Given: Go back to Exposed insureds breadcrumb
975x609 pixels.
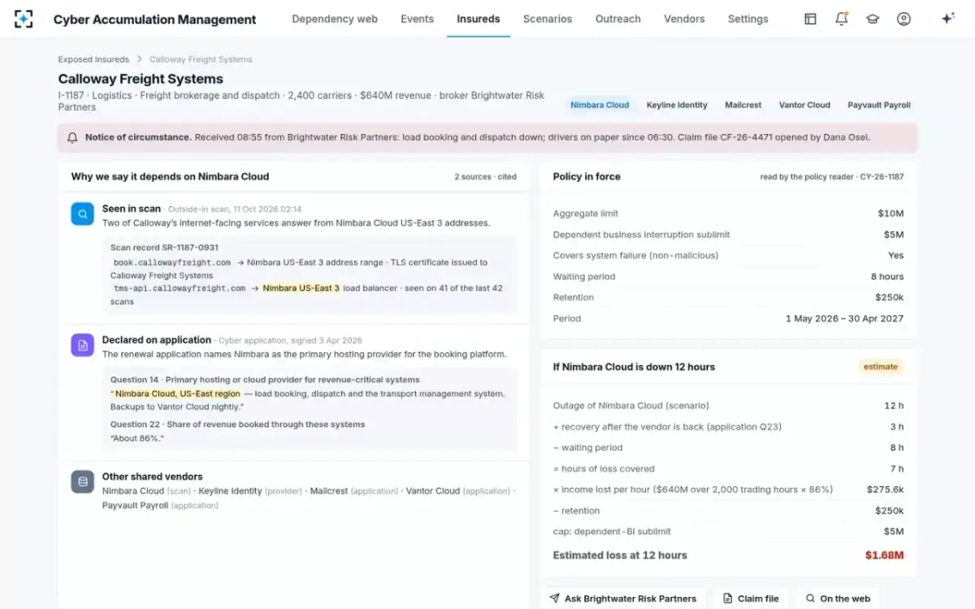Looking at the screenshot, I should coord(93,59).
